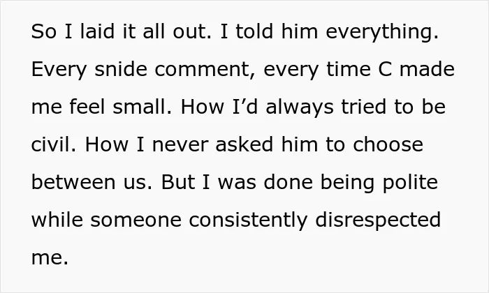Click the word "So" at paragraph start

[44, 32]
